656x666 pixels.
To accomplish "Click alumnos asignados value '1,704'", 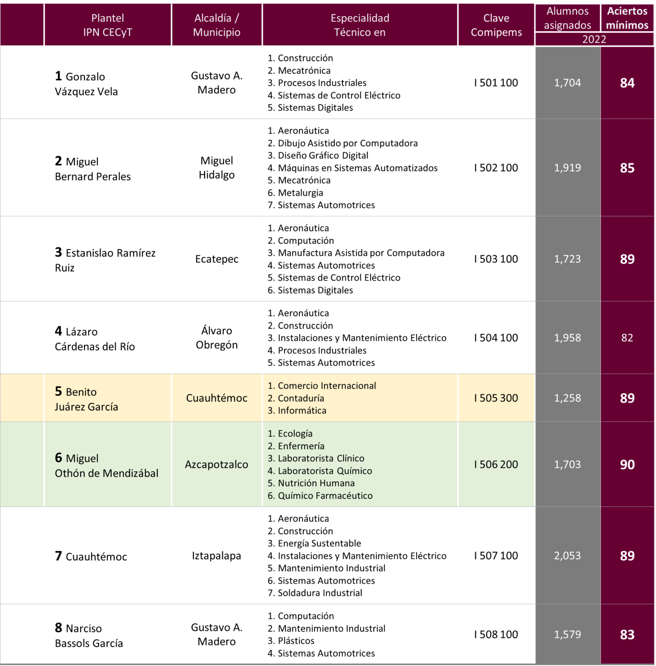I will (568, 83).
